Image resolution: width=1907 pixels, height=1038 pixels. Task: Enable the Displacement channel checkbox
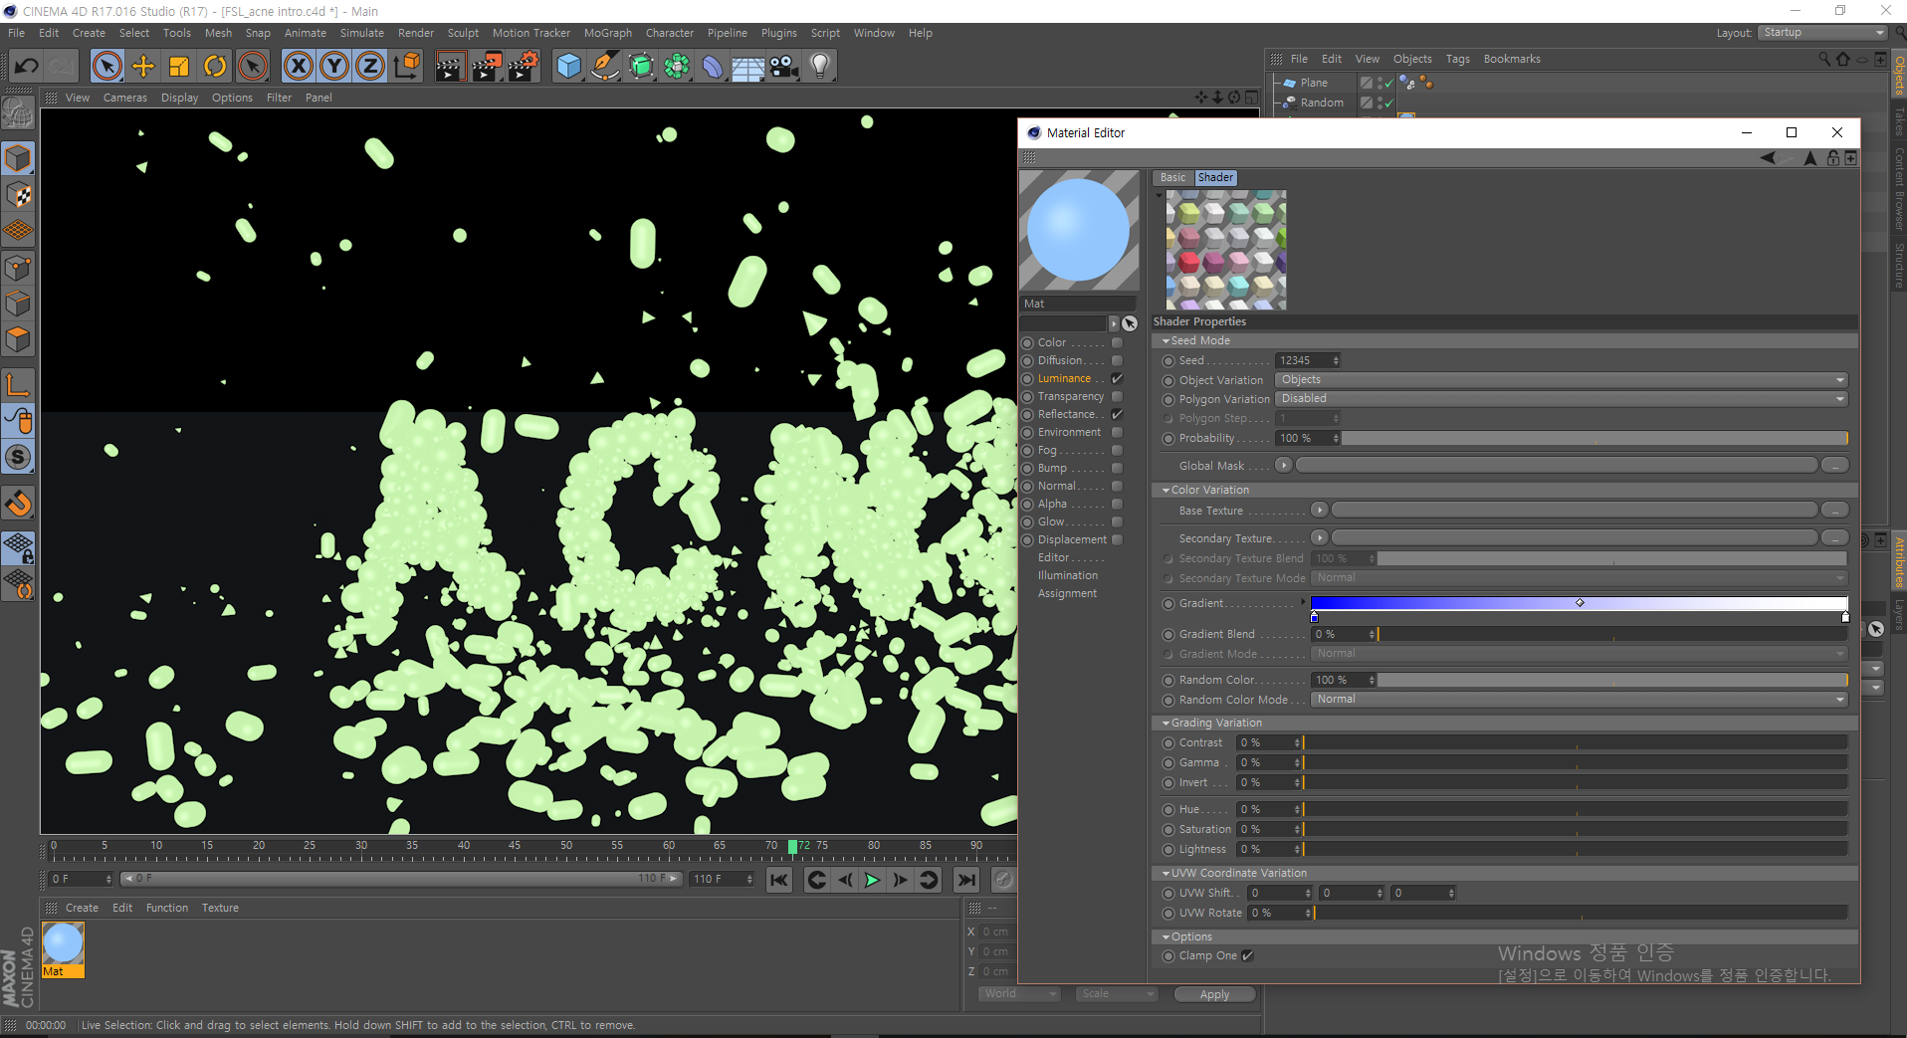pos(1117,540)
